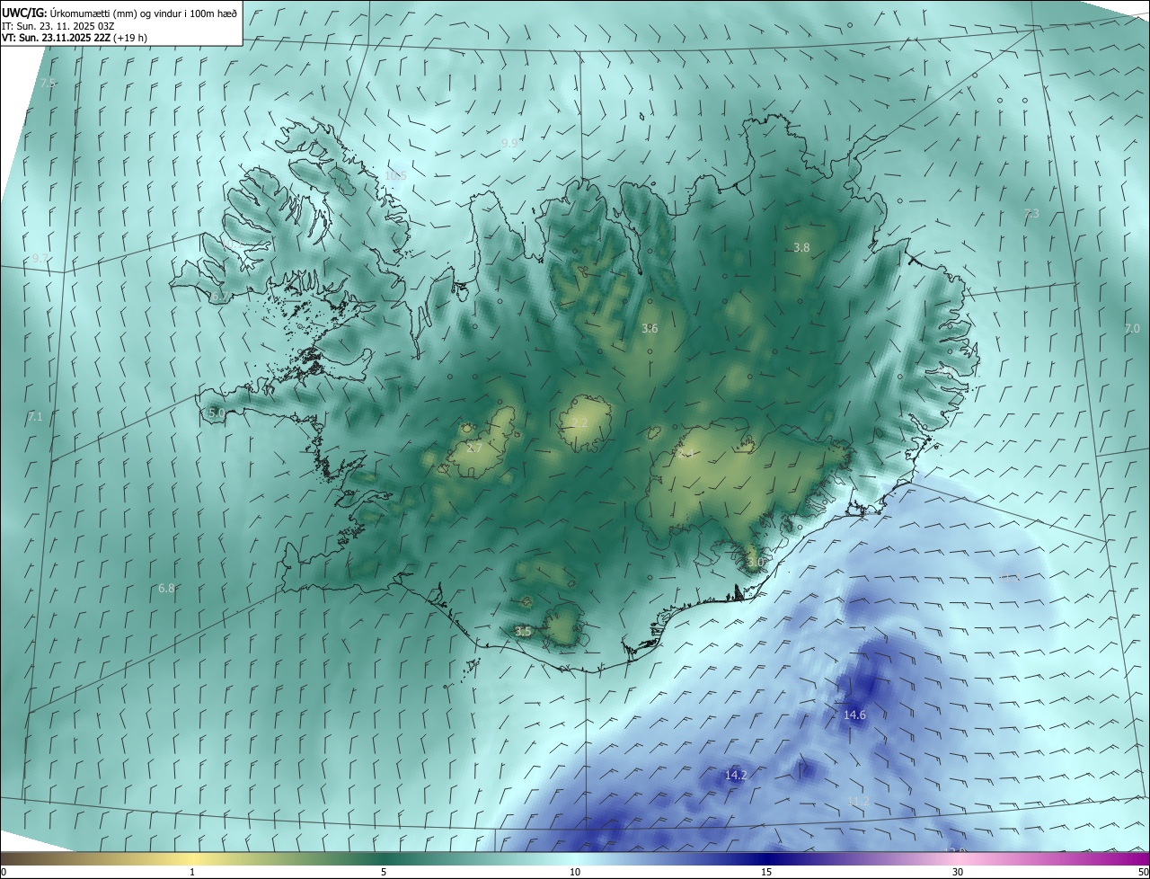Viewport: 1150px width, 879px height.
Task: Click the yellow section of the color bar
Action: click(192, 859)
